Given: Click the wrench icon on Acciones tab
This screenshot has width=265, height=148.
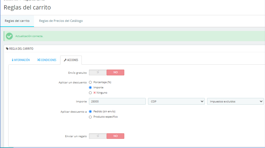Looking at the screenshot, I should 65,60.
